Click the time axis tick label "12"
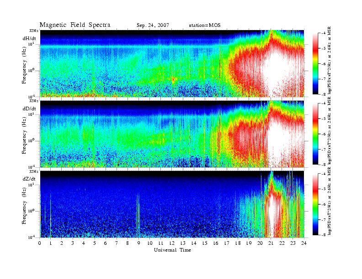This screenshot has width=362, height=279. coord(172,243)
